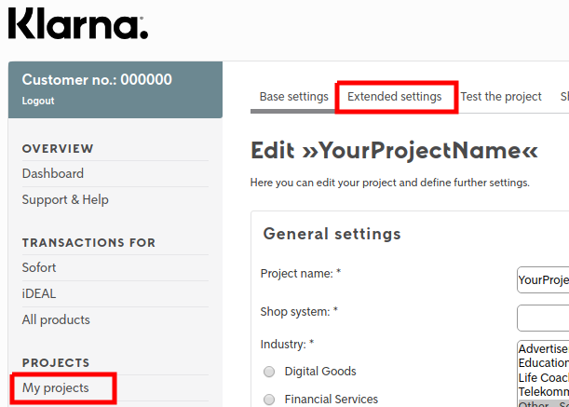
Task: Go to Support & Help
Action: 65,199
